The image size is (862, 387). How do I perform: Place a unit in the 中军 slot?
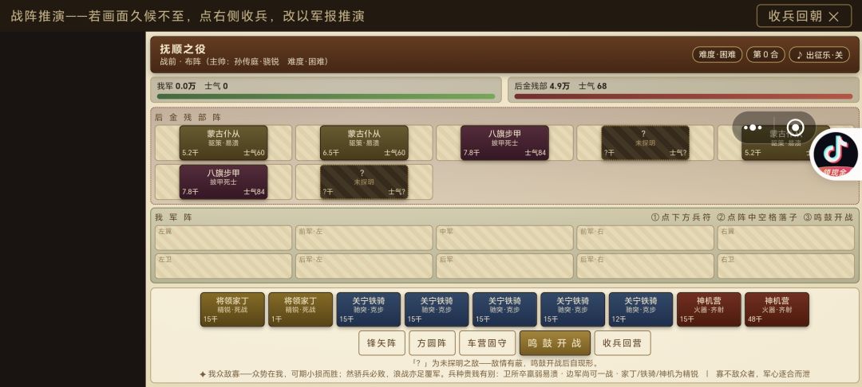tap(504, 238)
